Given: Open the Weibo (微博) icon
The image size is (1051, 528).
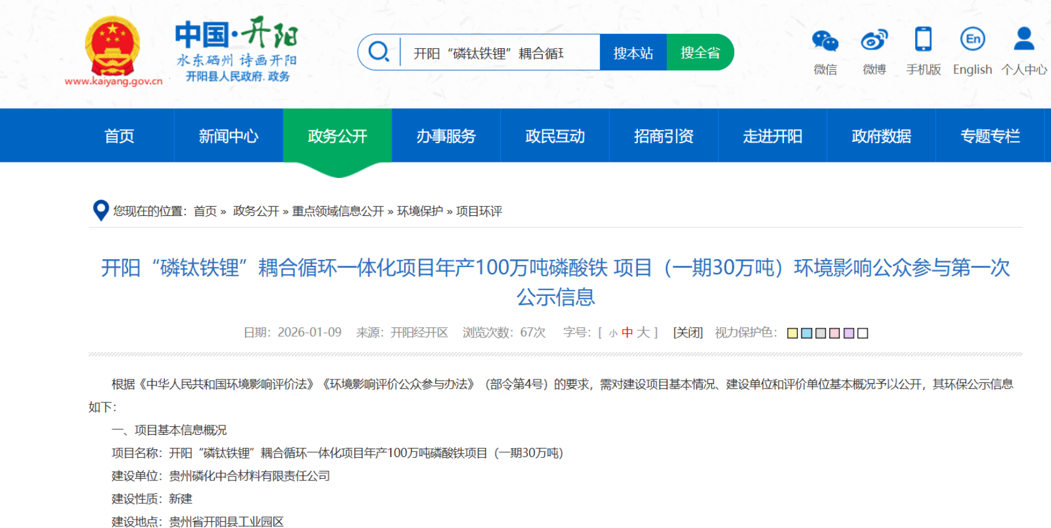Looking at the screenshot, I should click(x=874, y=40).
